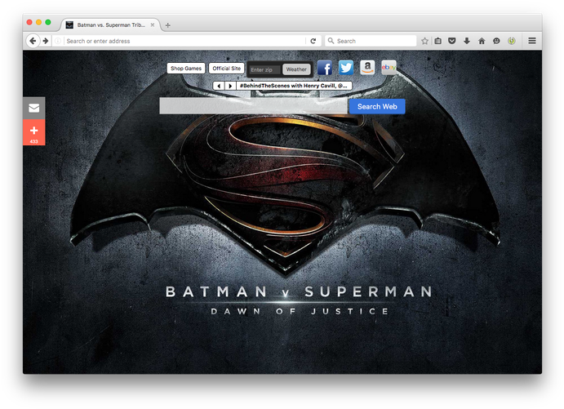The width and height of the screenshot is (564, 409).
Task: Reload the page with the refresh icon
Action: point(313,41)
